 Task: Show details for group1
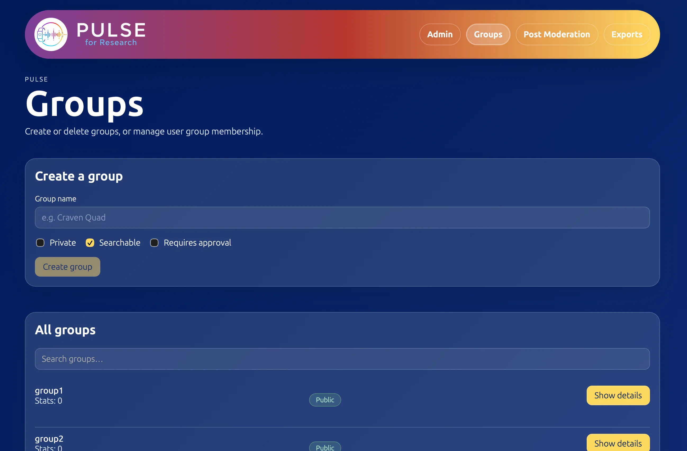pyautogui.click(x=618, y=395)
